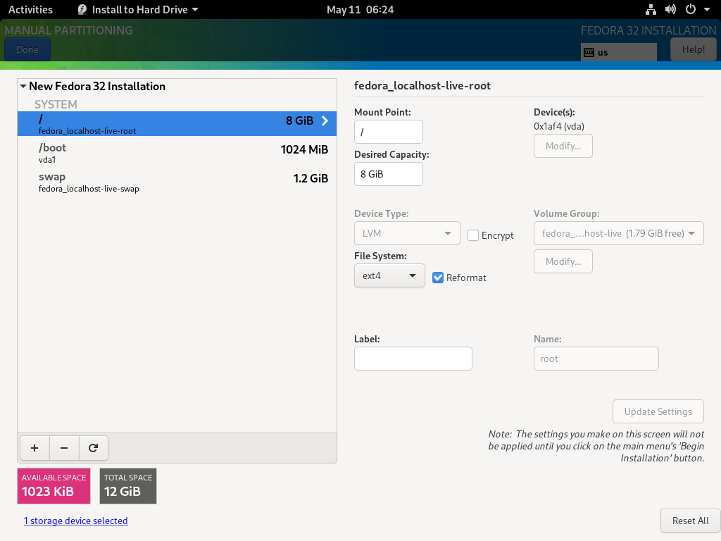
Task: Uncheck the Reformat checkbox
Action: tap(438, 278)
